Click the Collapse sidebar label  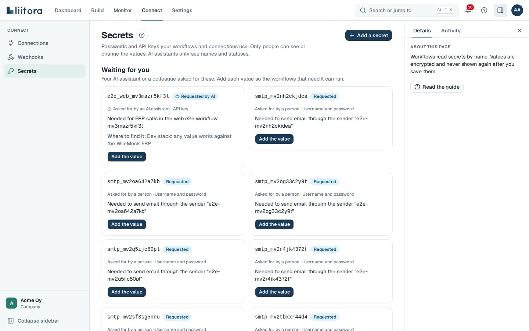pyautogui.click(x=39, y=321)
